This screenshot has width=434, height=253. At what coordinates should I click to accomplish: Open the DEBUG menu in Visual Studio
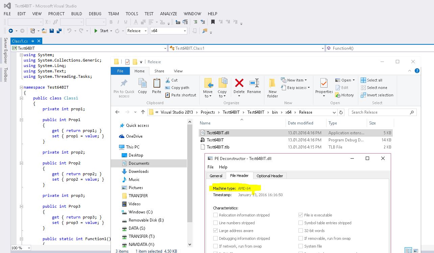(95, 14)
